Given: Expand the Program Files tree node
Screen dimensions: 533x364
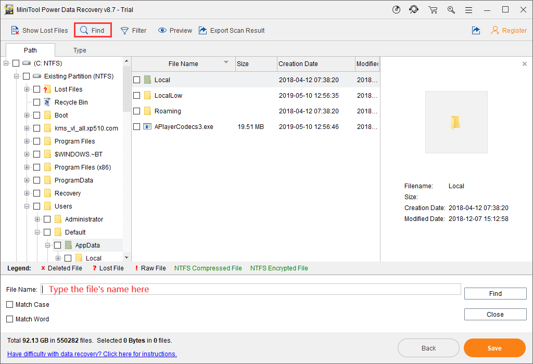Looking at the screenshot, I should click(x=27, y=141).
